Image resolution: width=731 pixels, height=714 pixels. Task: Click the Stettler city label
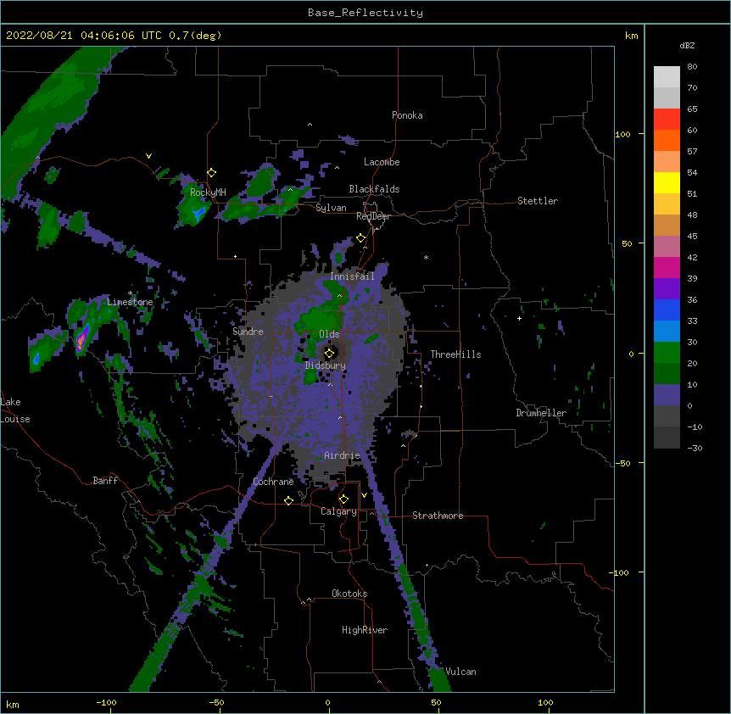(538, 201)
